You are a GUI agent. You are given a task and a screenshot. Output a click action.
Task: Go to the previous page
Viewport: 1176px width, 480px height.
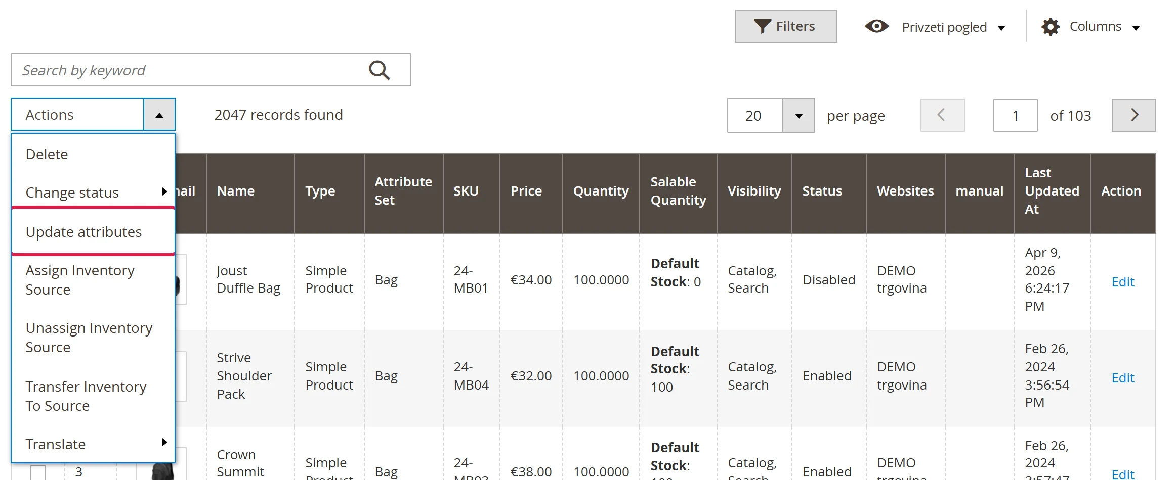tap(942, 115)
